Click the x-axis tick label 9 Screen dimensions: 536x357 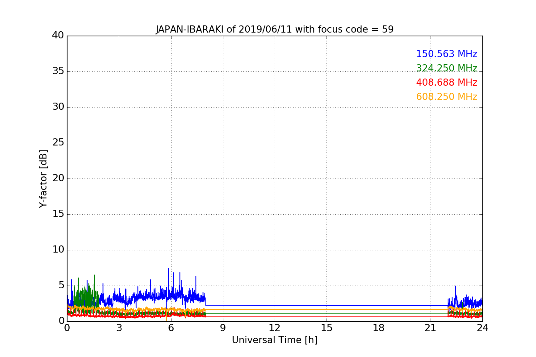point(223,328)
